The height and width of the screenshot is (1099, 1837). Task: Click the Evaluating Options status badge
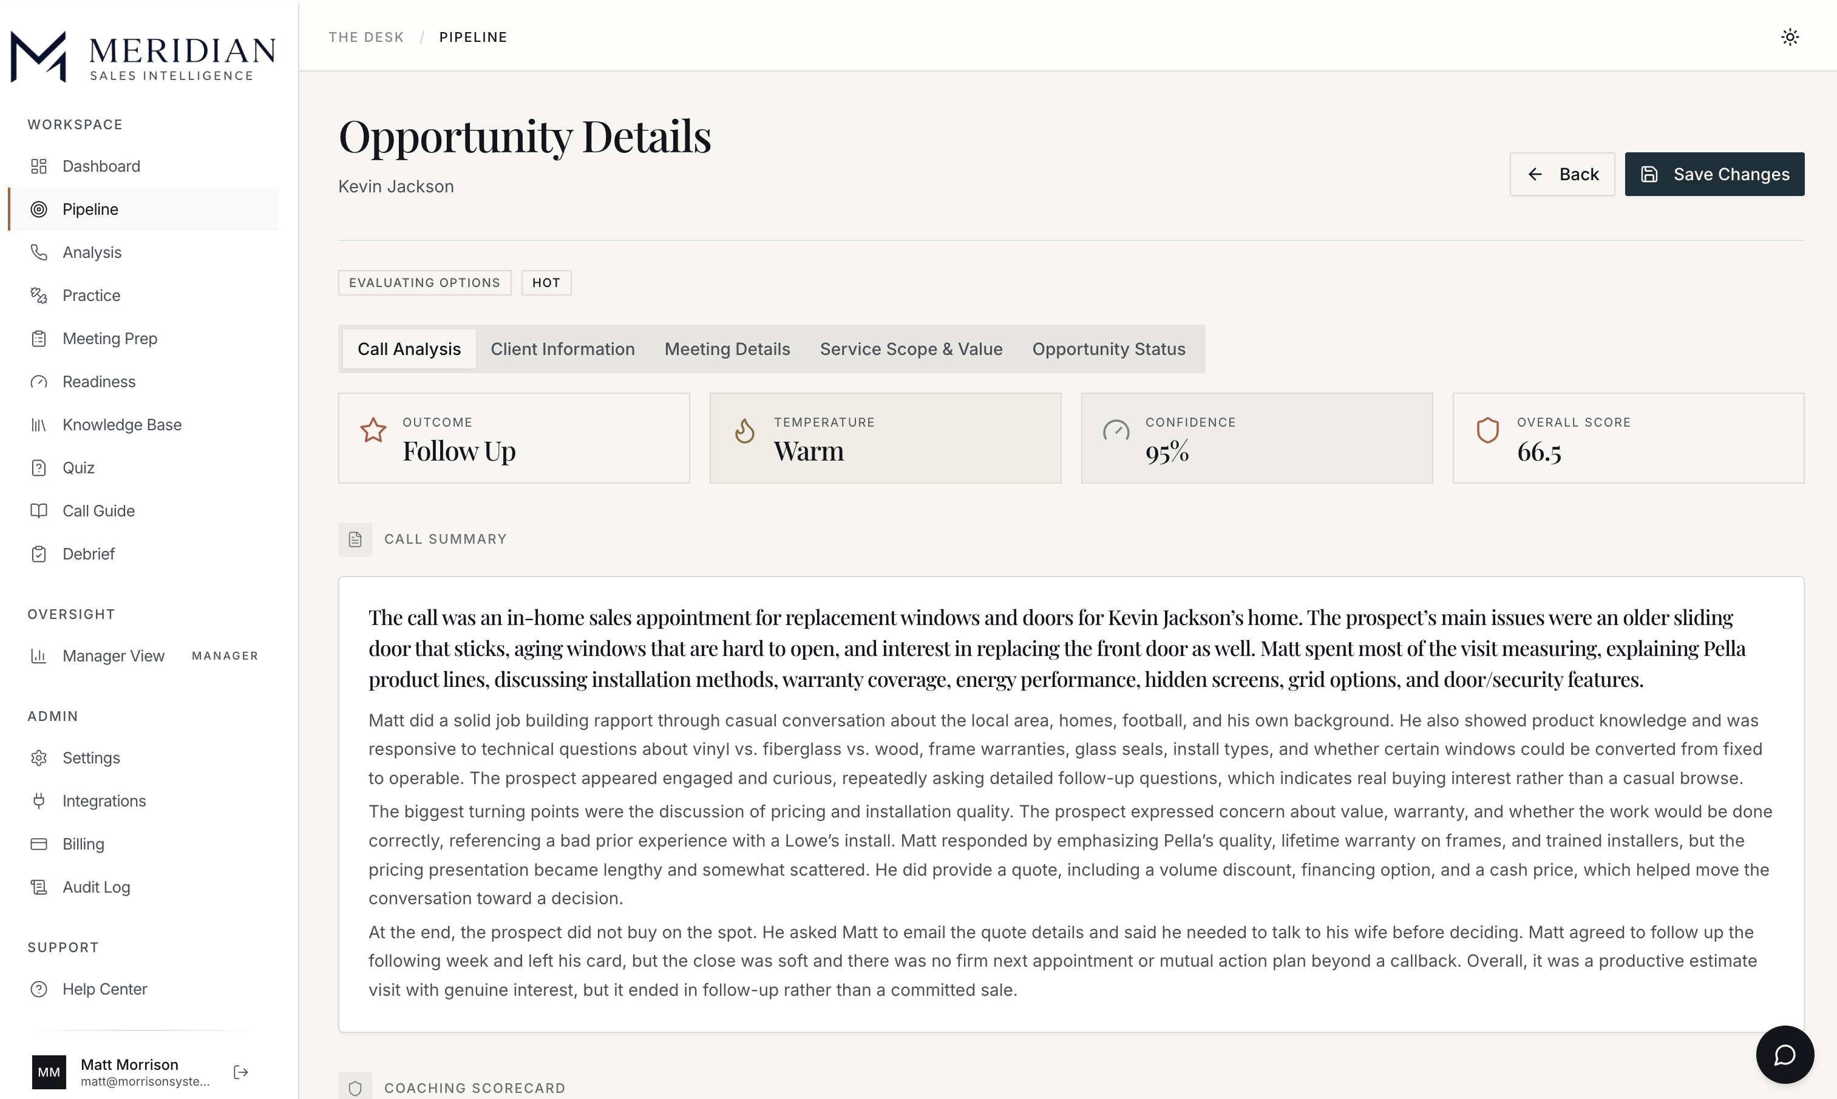[x=424, y=283]
